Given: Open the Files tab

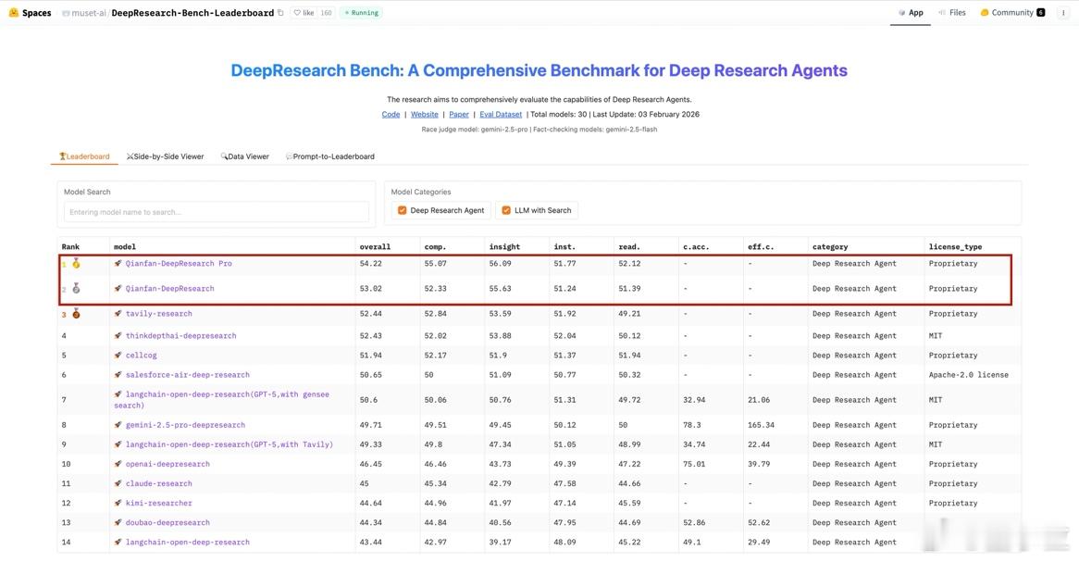Looking at the screenshot, I should click(x=951, y=12).
